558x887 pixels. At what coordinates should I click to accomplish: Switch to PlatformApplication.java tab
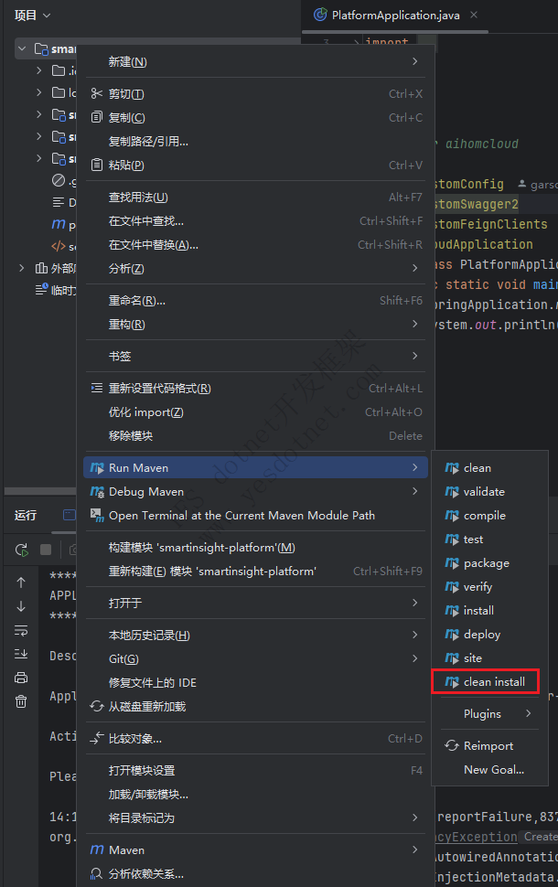point(395,16)
